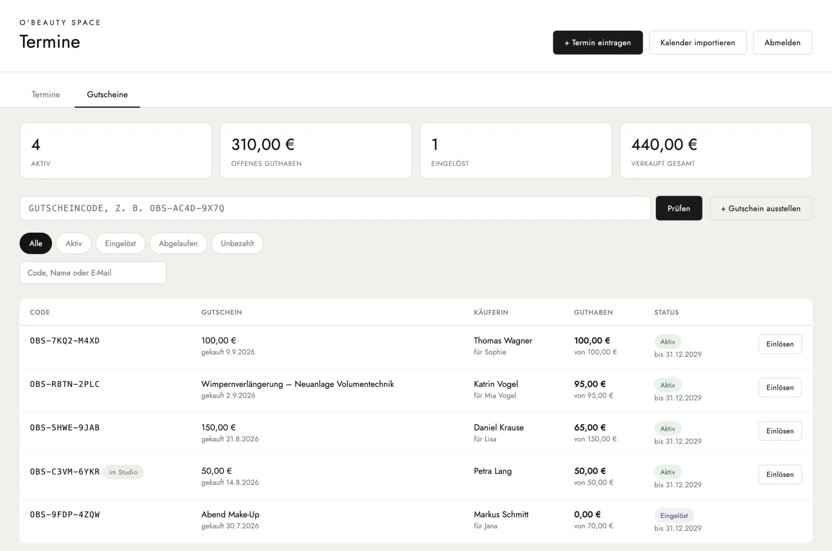This screenshot has width=832, height=551.
Task: Click 'Aktiv' status badge in Thomas Wagner row
Action: (668, 342)
